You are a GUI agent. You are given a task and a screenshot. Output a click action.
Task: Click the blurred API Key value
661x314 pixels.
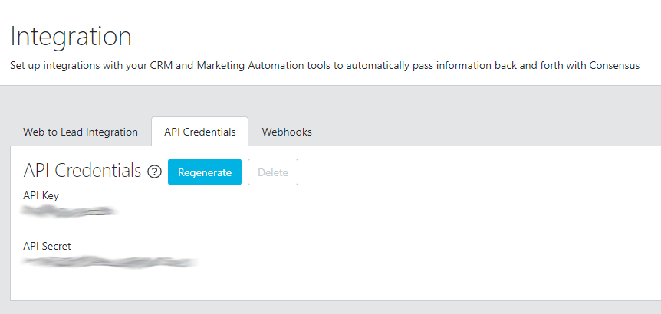[70, 211]
